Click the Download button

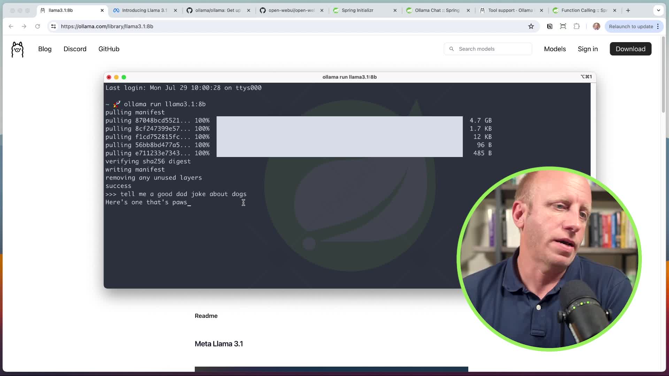(630, 49)
